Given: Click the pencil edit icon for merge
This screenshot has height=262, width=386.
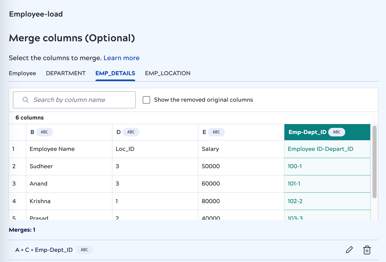Looking at the screenshot, I should (349, 250).
